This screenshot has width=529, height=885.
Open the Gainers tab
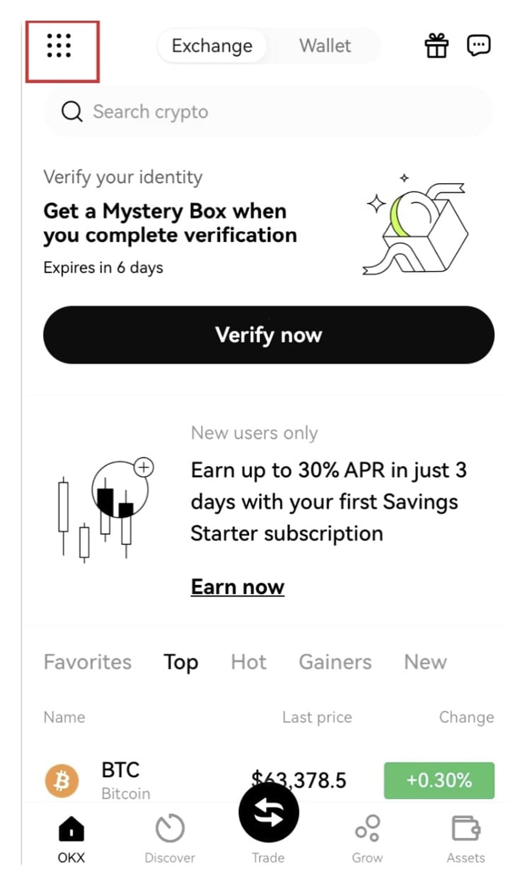click(x=335, y=661)
